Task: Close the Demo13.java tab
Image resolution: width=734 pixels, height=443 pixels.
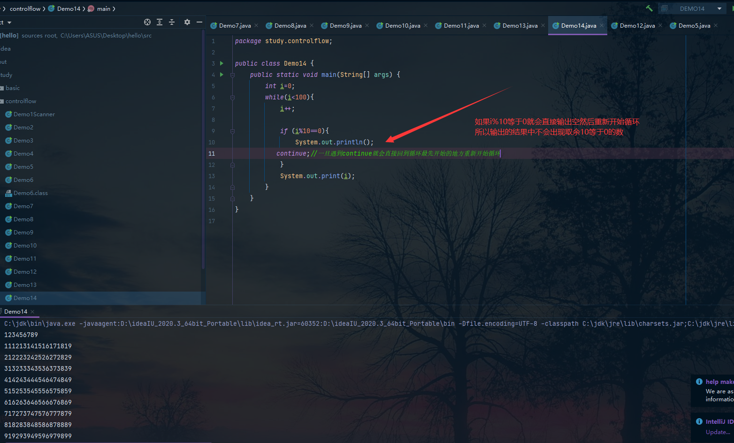Action: pos(543,25)
